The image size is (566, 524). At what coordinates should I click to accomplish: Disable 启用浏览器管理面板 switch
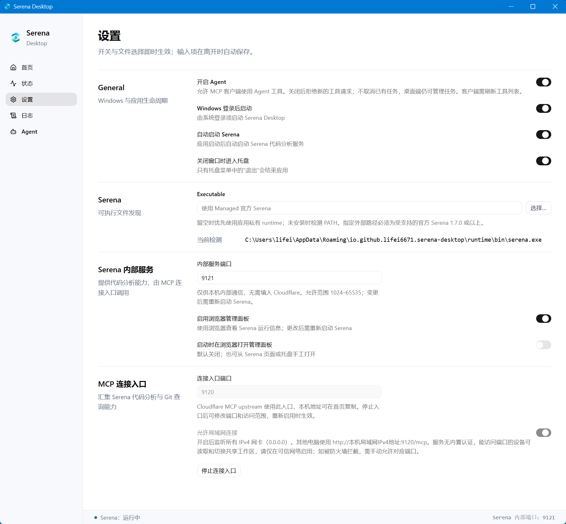click(543, 319)
